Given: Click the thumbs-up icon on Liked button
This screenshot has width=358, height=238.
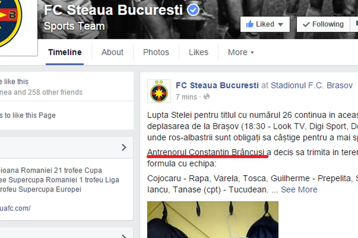Looking at the screenshot, I should (x=250, y=24).
